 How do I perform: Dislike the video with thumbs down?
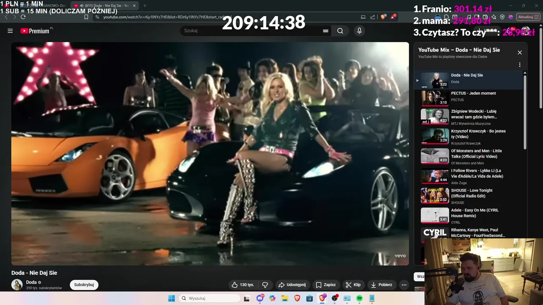265,285
